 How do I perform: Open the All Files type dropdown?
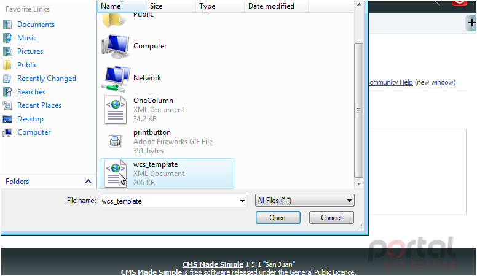(x=304, y=201)
